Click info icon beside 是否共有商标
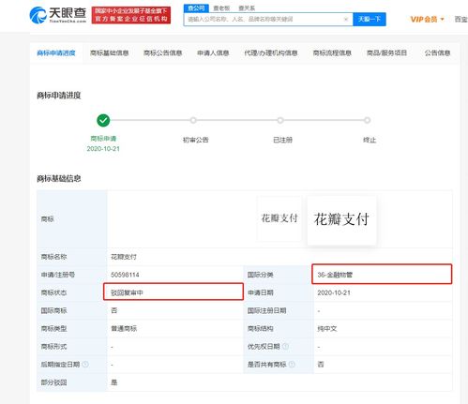 pyautogui.click(x=292, y=365)
